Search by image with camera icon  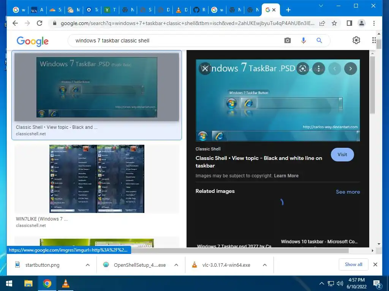287,40
